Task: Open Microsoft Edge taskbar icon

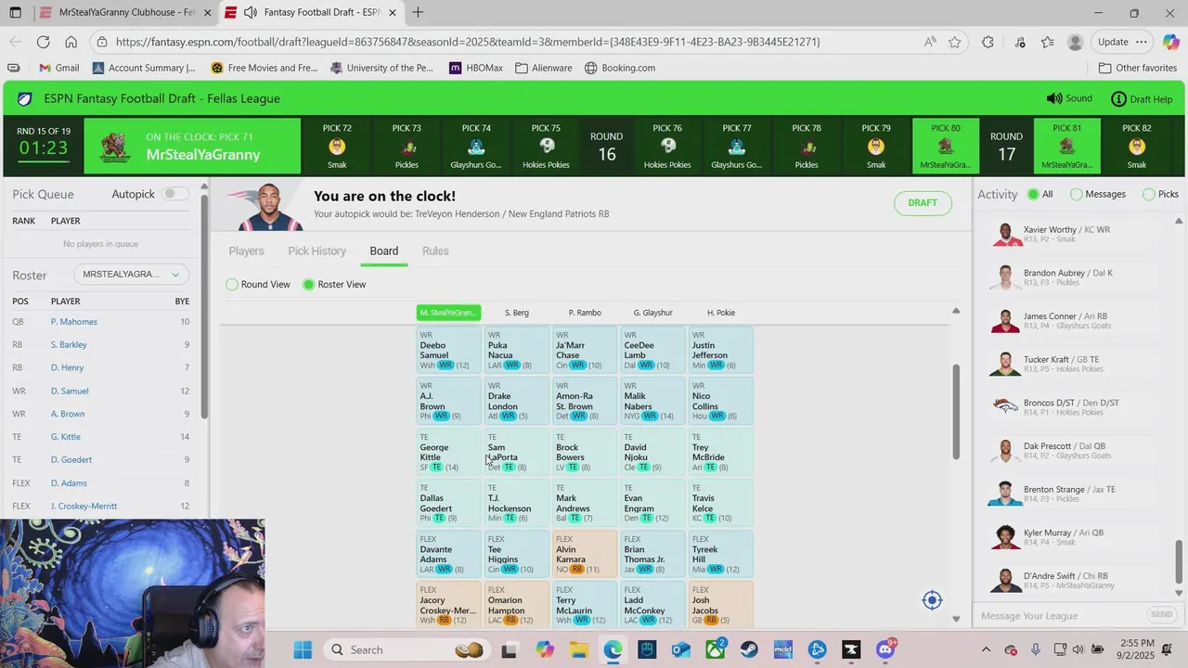Action: click(613, 649)
